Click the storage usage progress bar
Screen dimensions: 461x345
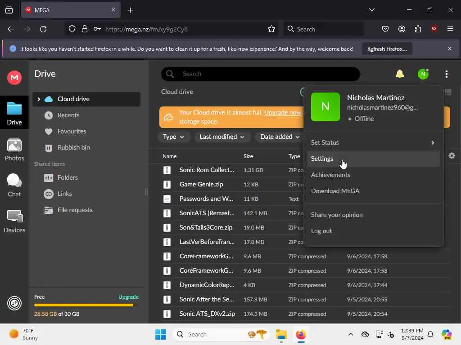click(x=86, y=305)
